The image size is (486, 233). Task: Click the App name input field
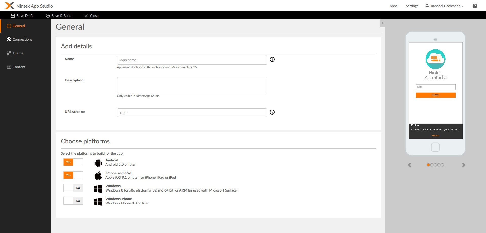click(x=192, y=60)
